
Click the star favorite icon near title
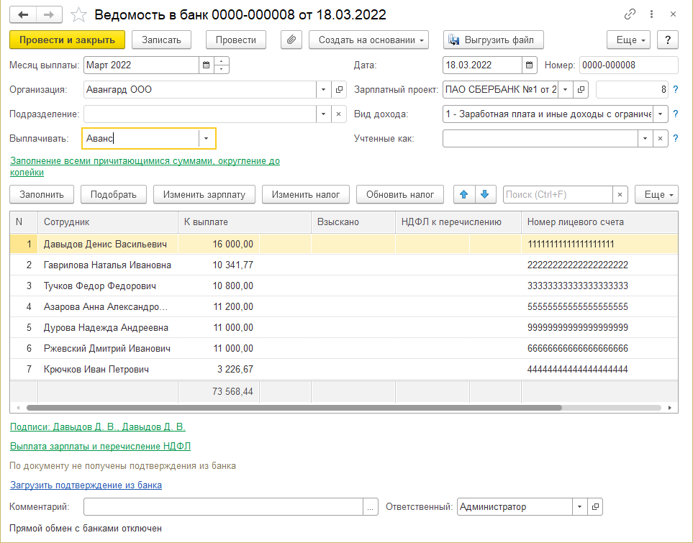(x=81, y=14)
